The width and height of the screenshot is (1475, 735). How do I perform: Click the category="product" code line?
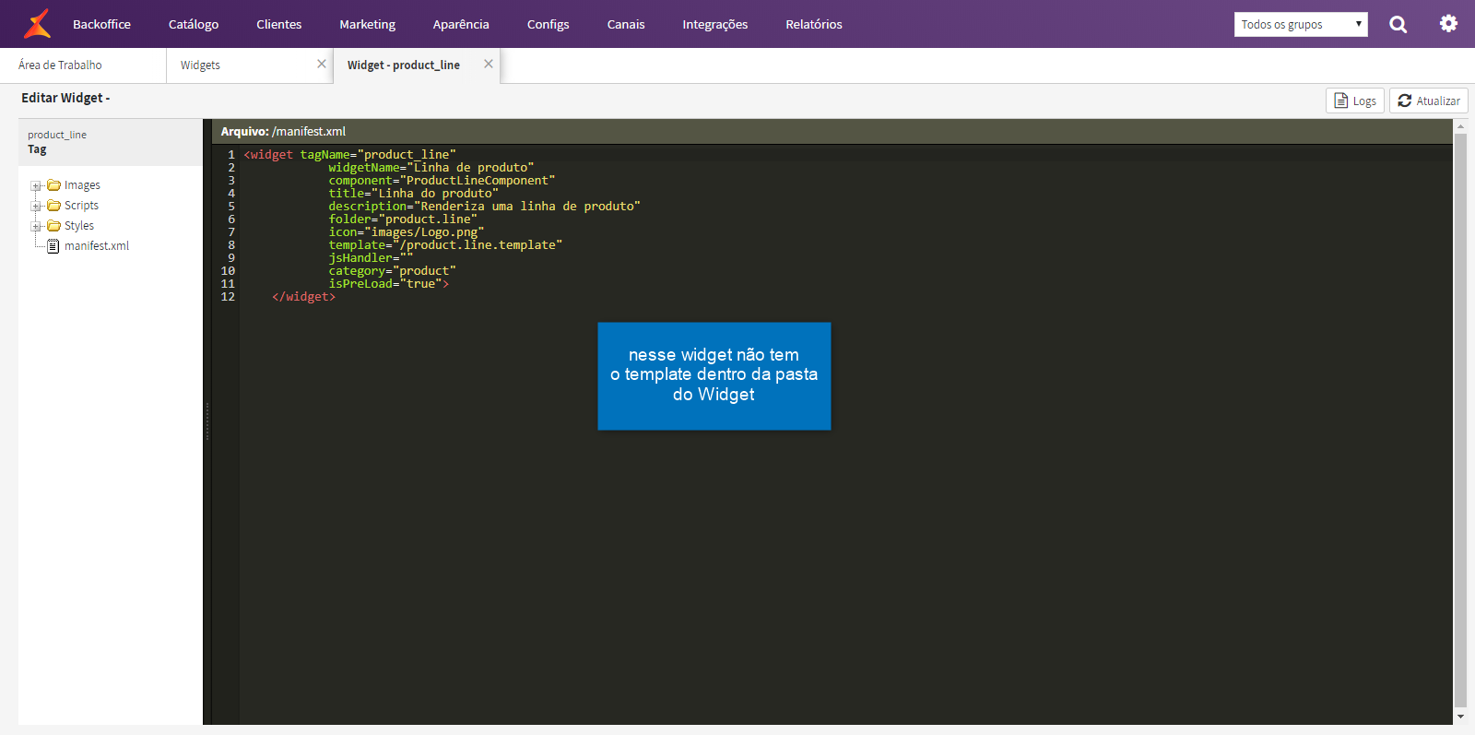click(x=392, y=271)
